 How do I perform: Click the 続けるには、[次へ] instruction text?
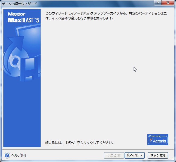click(x=80, y=142)
